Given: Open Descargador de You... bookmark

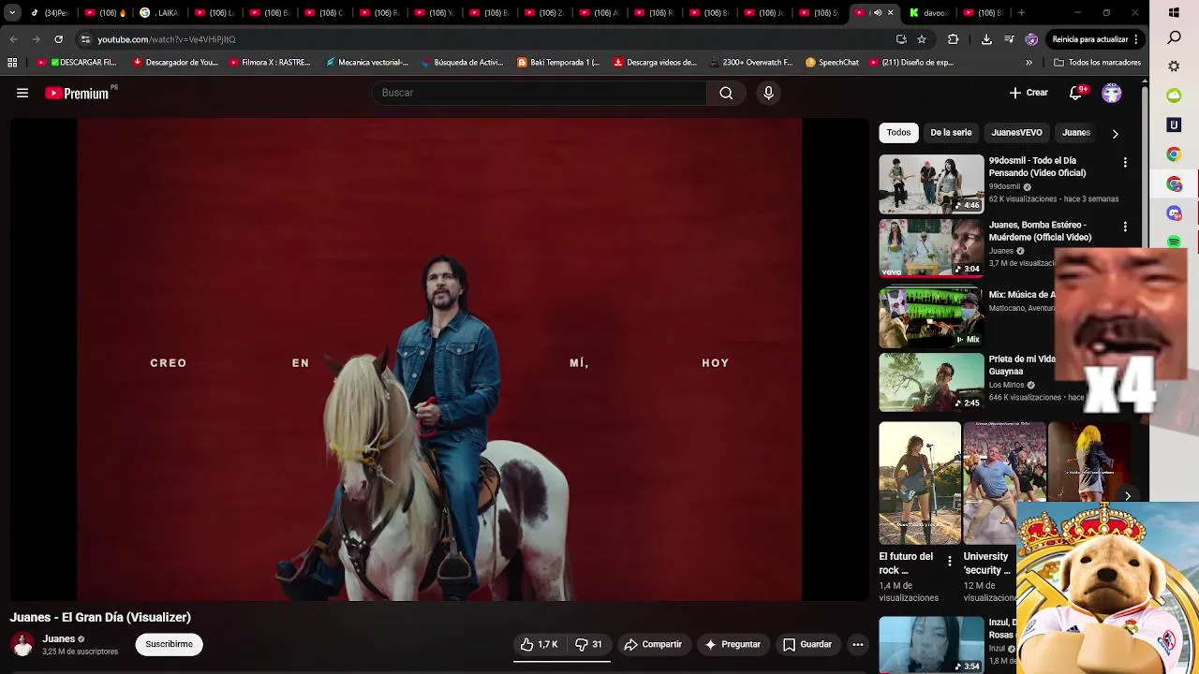Looking at the screenshot, I should (175, 63).
